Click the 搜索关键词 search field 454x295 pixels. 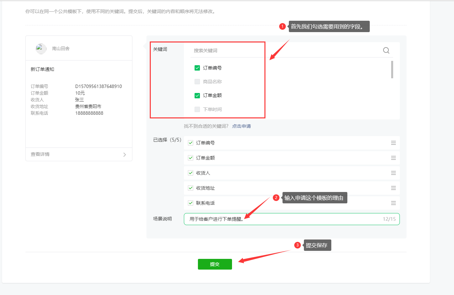pos(284,51)
